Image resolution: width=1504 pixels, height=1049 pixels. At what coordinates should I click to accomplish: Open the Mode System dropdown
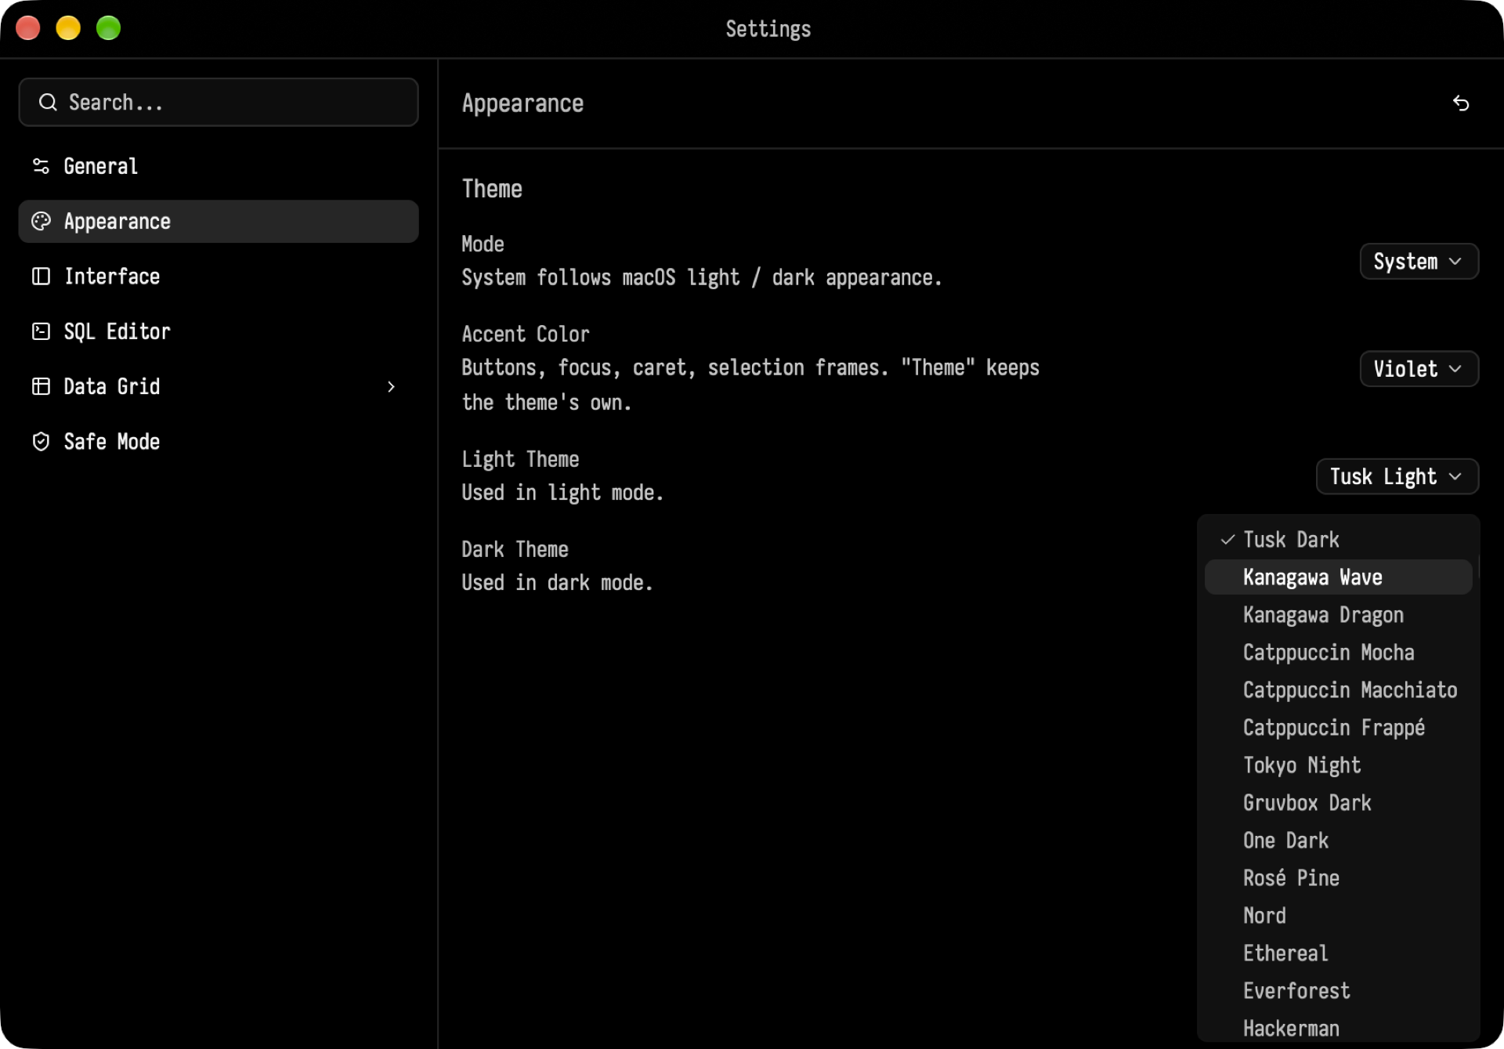[1419, 262]
